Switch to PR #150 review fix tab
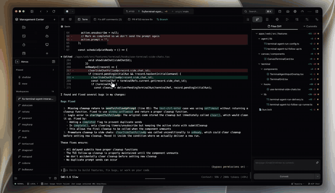Image resolution: width=335 pixels, height=193 pixels. click(140, 19)
